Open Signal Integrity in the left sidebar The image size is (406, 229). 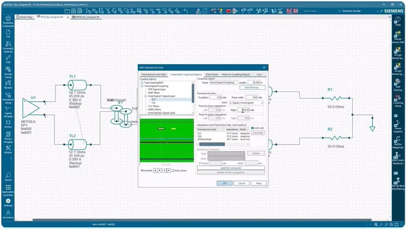pos(8,112)
